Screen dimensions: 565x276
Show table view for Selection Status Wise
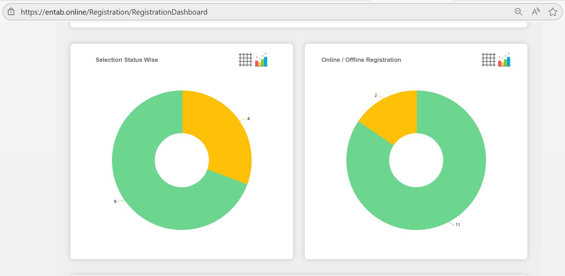point(245,60)
